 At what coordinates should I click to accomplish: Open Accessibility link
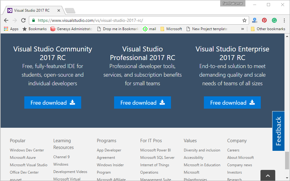193,158
